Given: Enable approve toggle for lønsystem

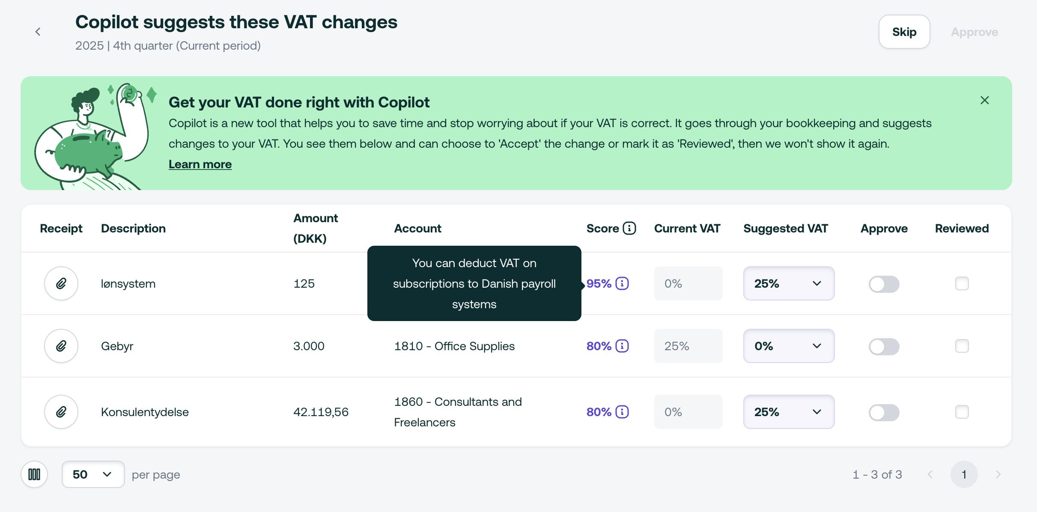Looking at the screenshot, I should pos(884,284).
